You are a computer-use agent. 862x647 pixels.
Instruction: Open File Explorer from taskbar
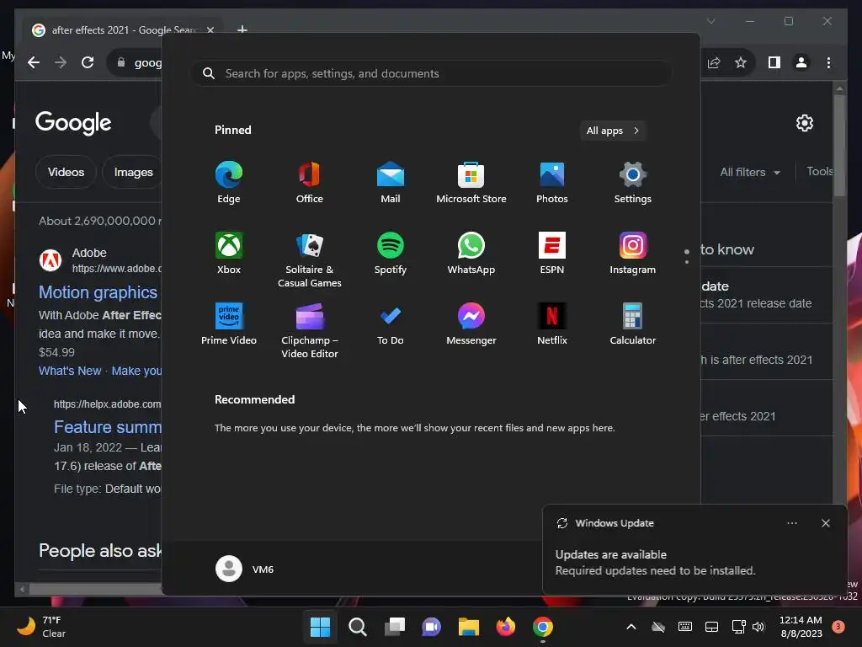[x=469, y=627]
